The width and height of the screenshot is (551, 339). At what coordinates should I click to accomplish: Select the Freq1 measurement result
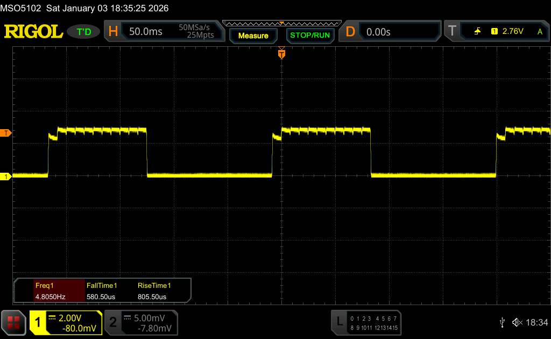pos(50,291)
